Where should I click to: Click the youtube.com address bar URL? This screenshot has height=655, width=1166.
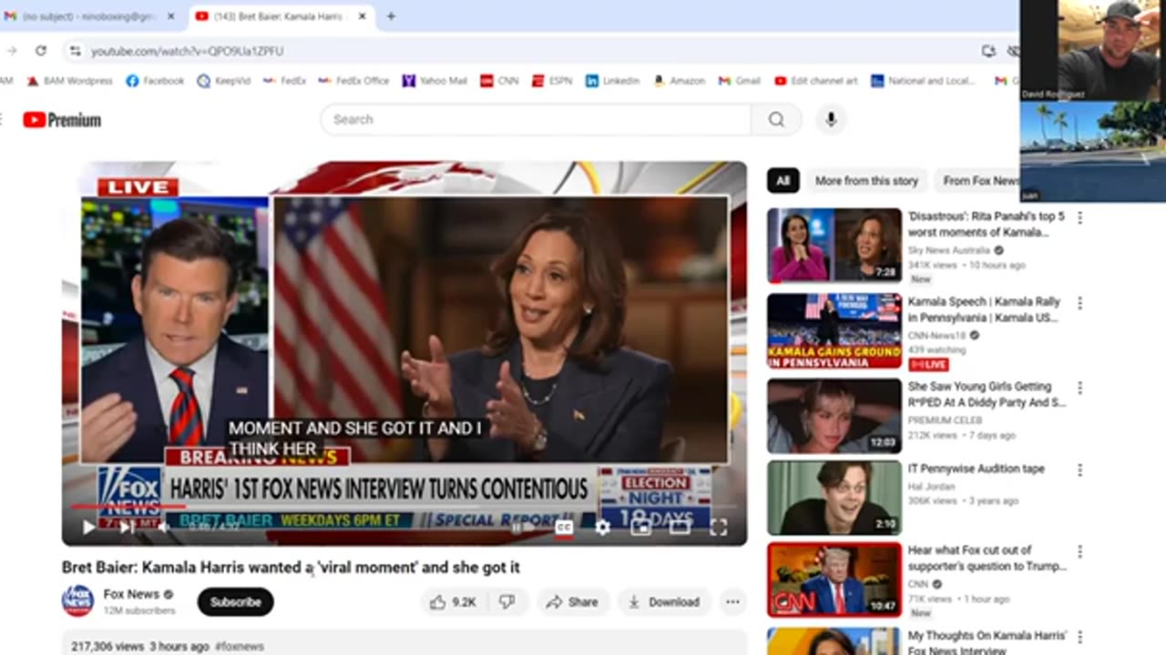pyautogui.click(x=188, y=52)
